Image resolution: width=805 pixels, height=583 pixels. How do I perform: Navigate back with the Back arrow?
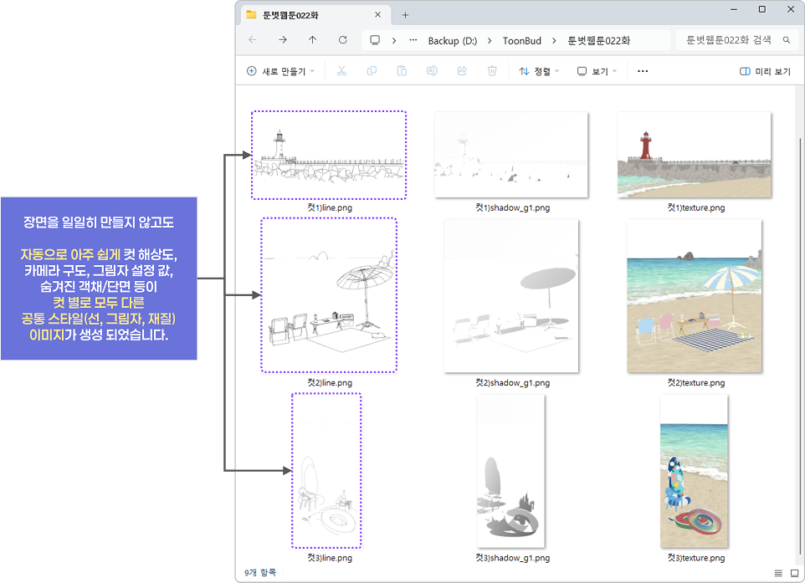coord(253,40)
